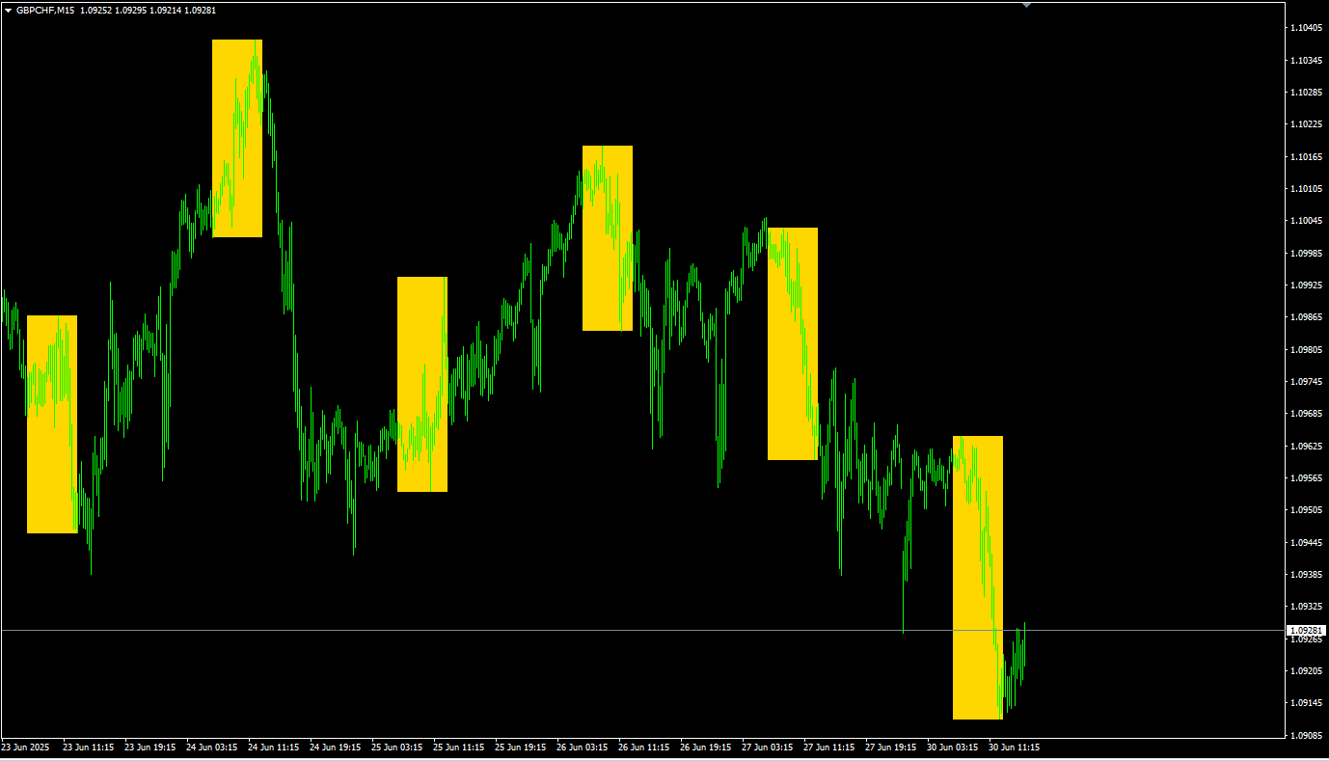Viewport: 1329px width, 761px height.
Task: Click the open value 1.09252 in the header
Action: [x=95, y=10]
